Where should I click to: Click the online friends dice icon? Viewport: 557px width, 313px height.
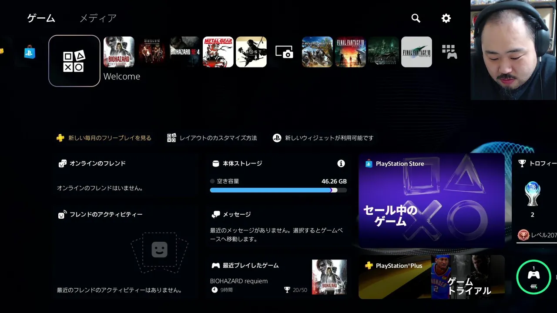63,163
